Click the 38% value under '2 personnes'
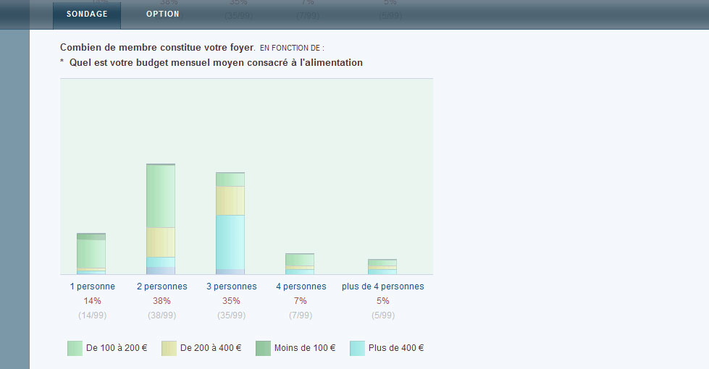709x369 pixels. (x=161, y=301)
